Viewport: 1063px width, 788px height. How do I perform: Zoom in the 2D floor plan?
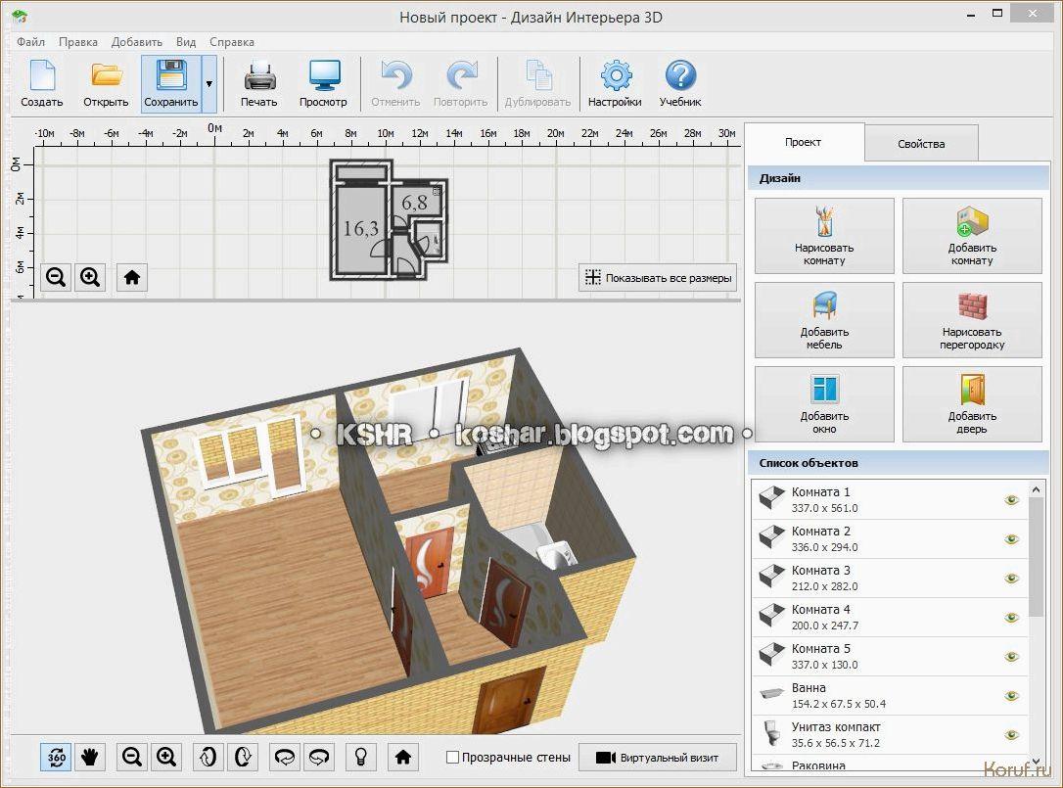tap(90, 277)
